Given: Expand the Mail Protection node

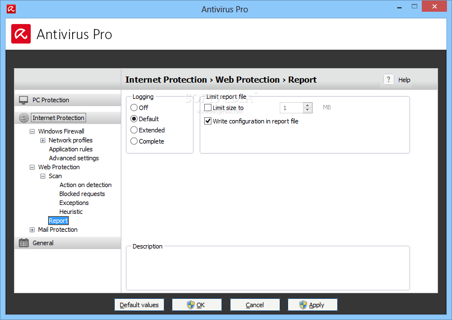Looking at the screenshot, I should pyautogui.click(x=32, y=230).
